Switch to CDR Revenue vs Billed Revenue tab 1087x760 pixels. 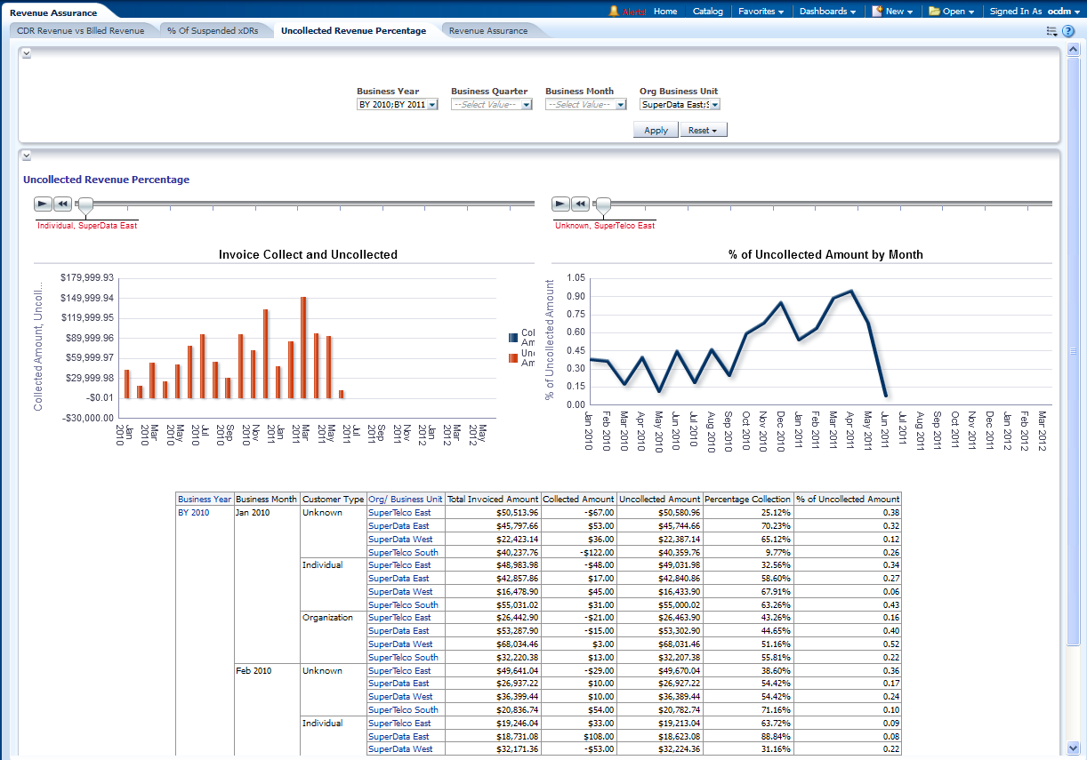(80, 31)
